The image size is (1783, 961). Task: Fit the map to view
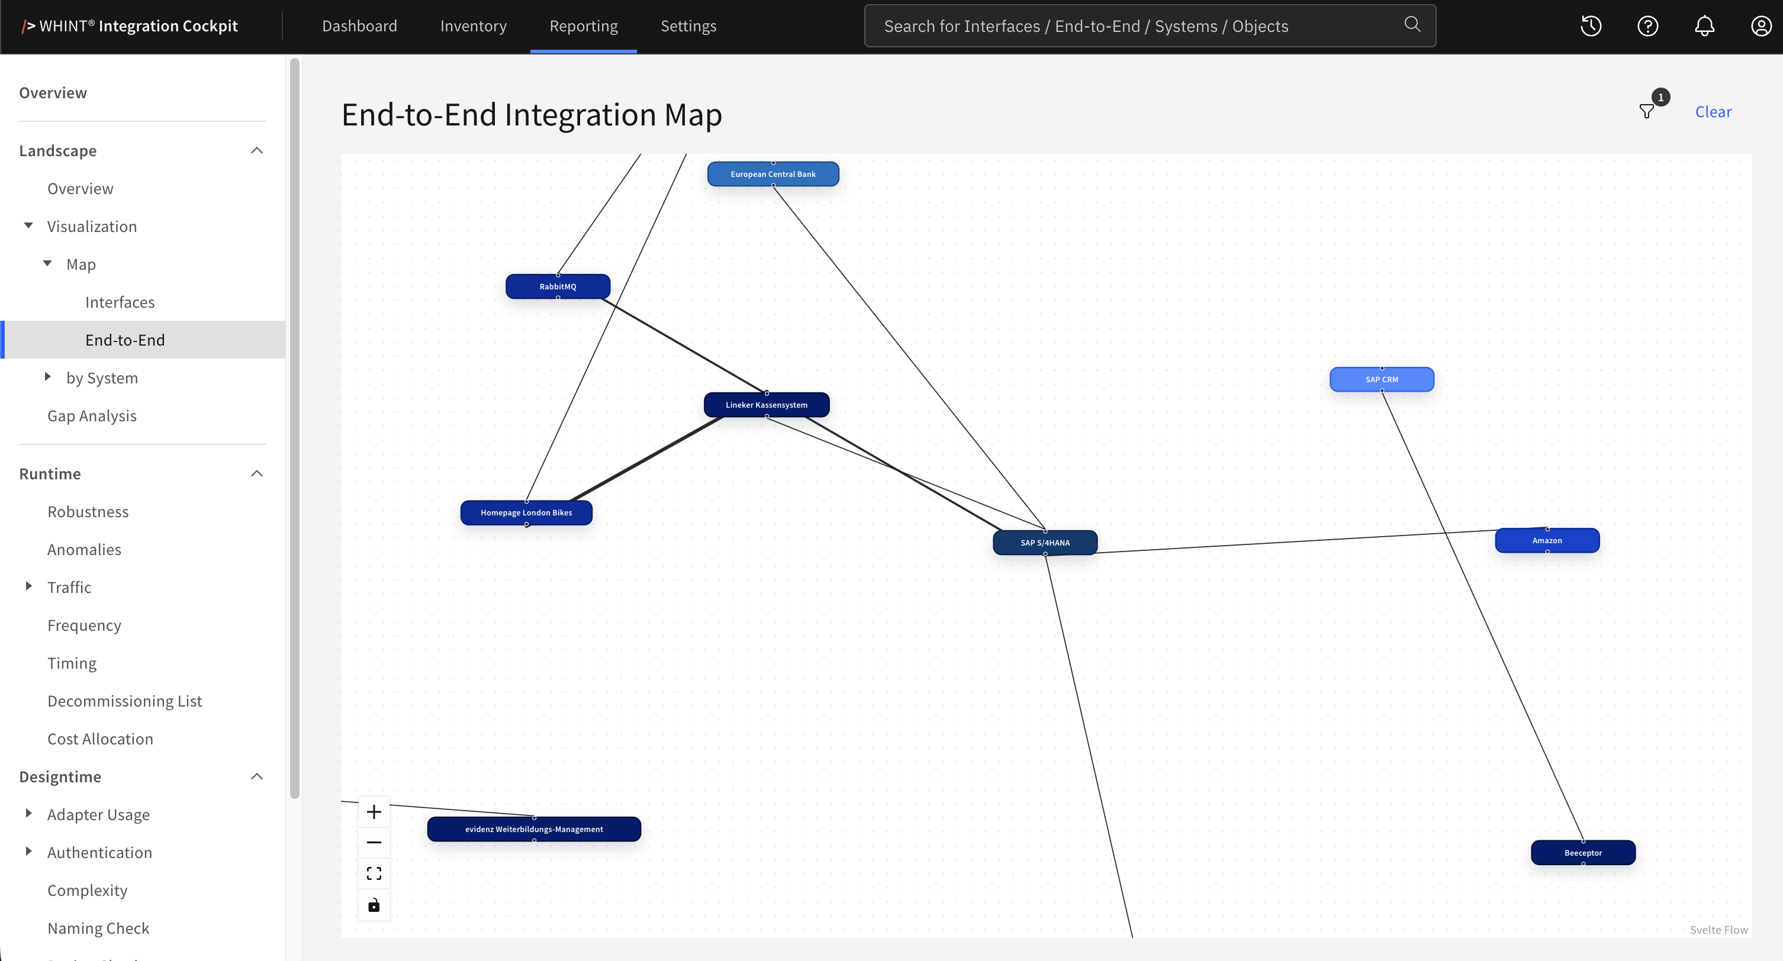pos(374,873)
